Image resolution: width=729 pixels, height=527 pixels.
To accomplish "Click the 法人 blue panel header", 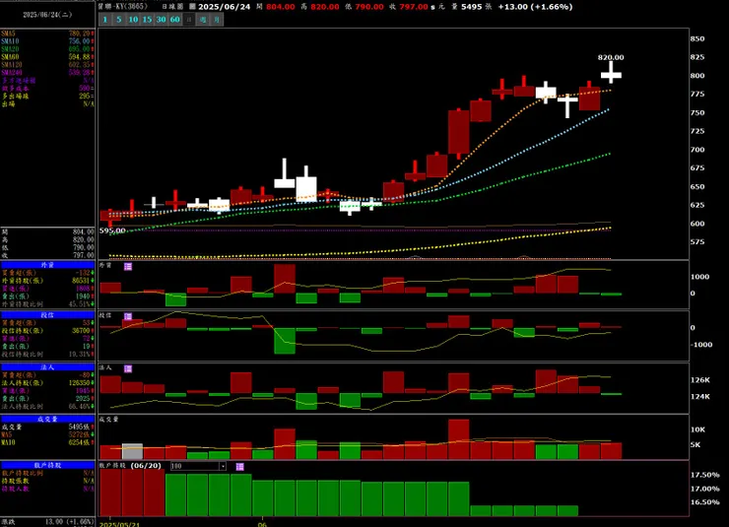I will pyautogui.click(x=47, y=367).
